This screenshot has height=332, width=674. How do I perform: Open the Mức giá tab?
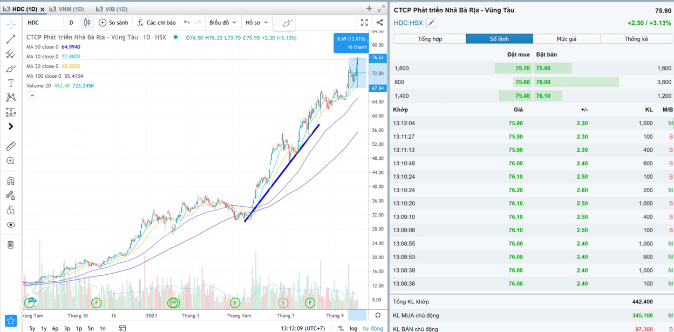(567, 39)
